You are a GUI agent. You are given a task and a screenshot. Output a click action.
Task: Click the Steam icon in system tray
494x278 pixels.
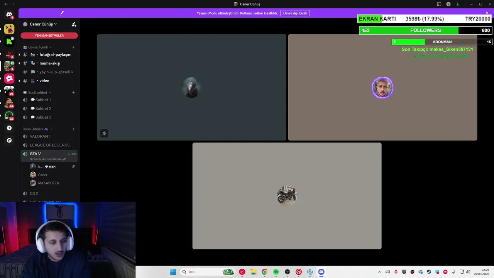429,272
